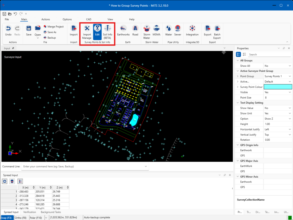Switch Properties to categorized view
Image resolution: width=293 pixels, height=220 pixels.
click(238, 54)
